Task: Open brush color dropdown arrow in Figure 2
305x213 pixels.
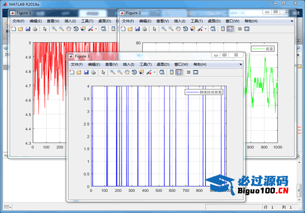Action: click(x=206, y=29)
